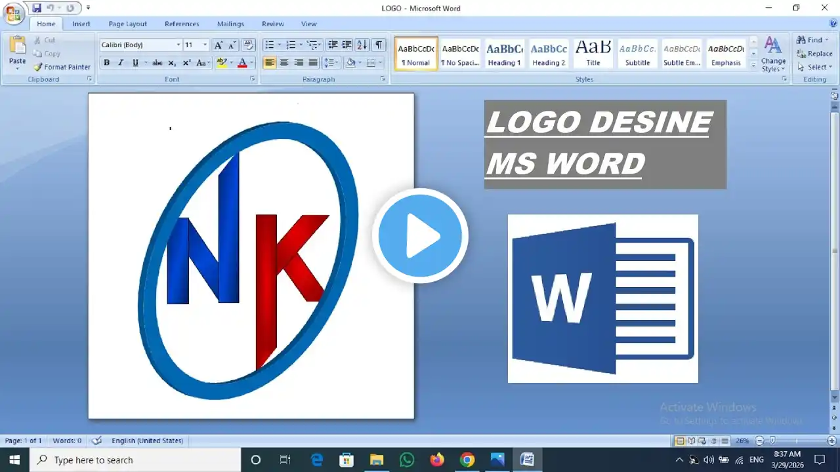Apply the Title style
This screenshot has width=840, height=472.
click(593, 53)
